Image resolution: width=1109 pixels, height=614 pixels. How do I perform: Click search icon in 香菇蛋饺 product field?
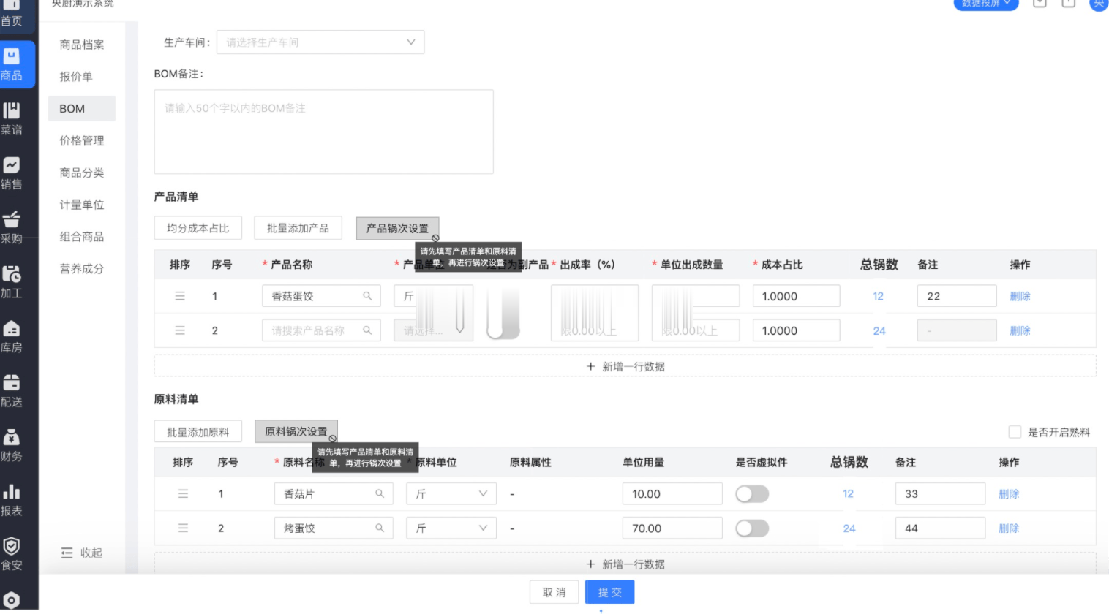[x=367, y=296]
